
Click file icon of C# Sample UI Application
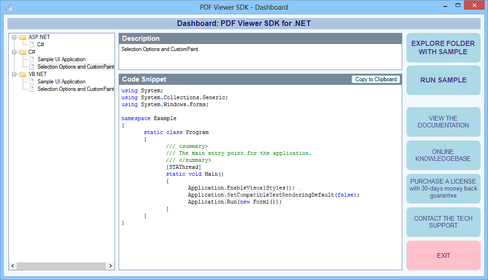(x=32, y=59)
